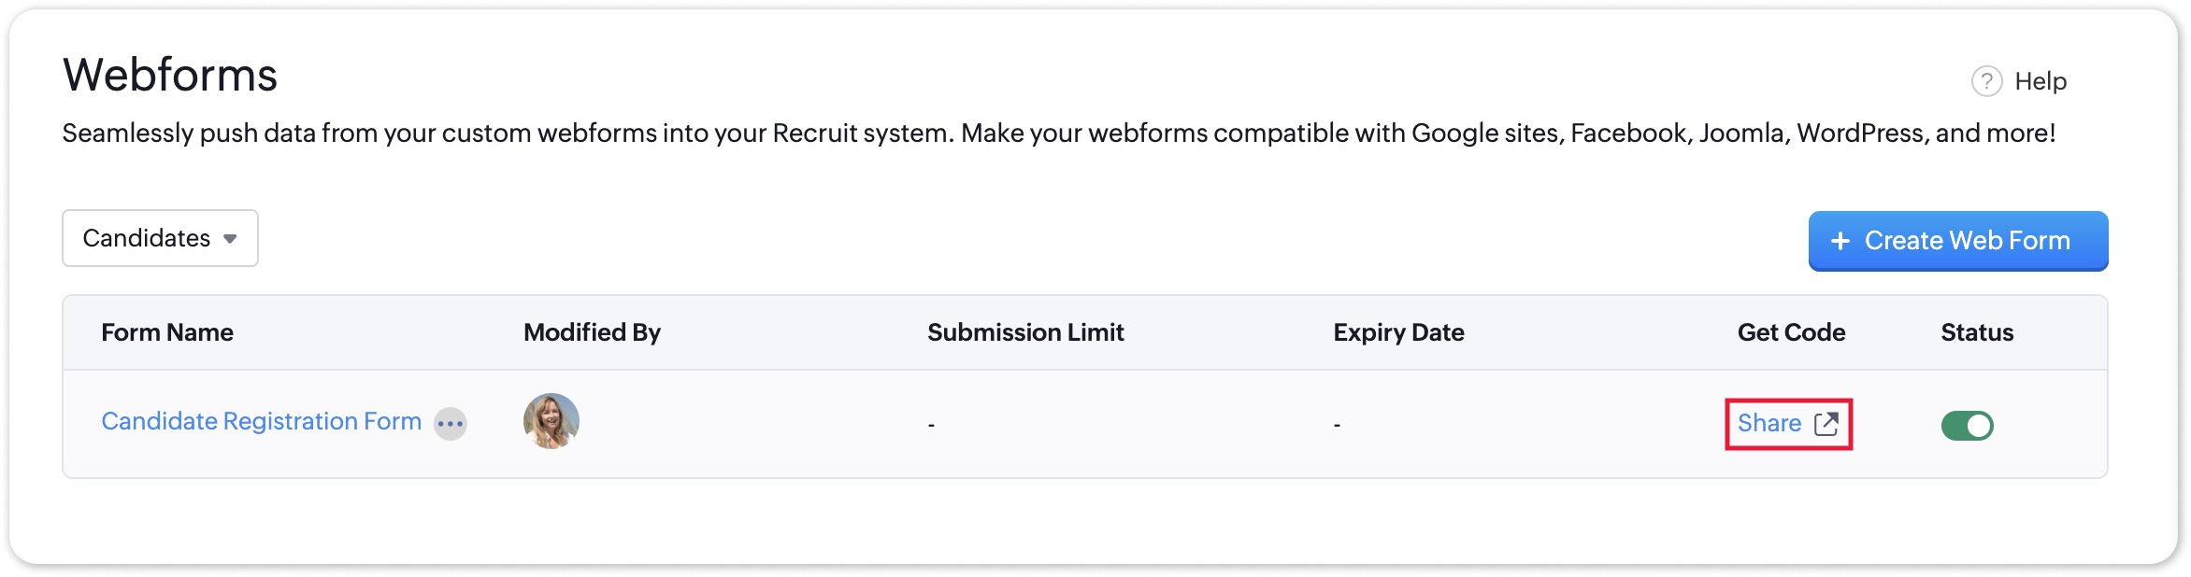Click the Status column header
The image size is (2191, 577).
1977,332
